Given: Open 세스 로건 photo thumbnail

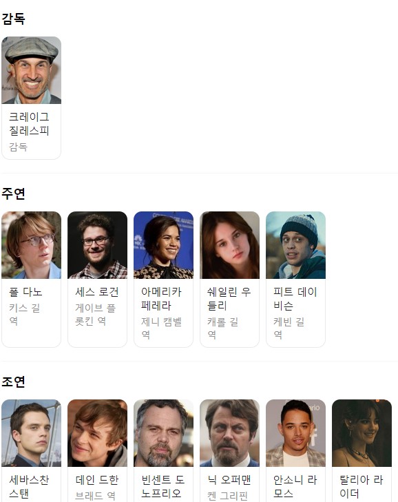Looking at the screenshot, I should 97,245.
